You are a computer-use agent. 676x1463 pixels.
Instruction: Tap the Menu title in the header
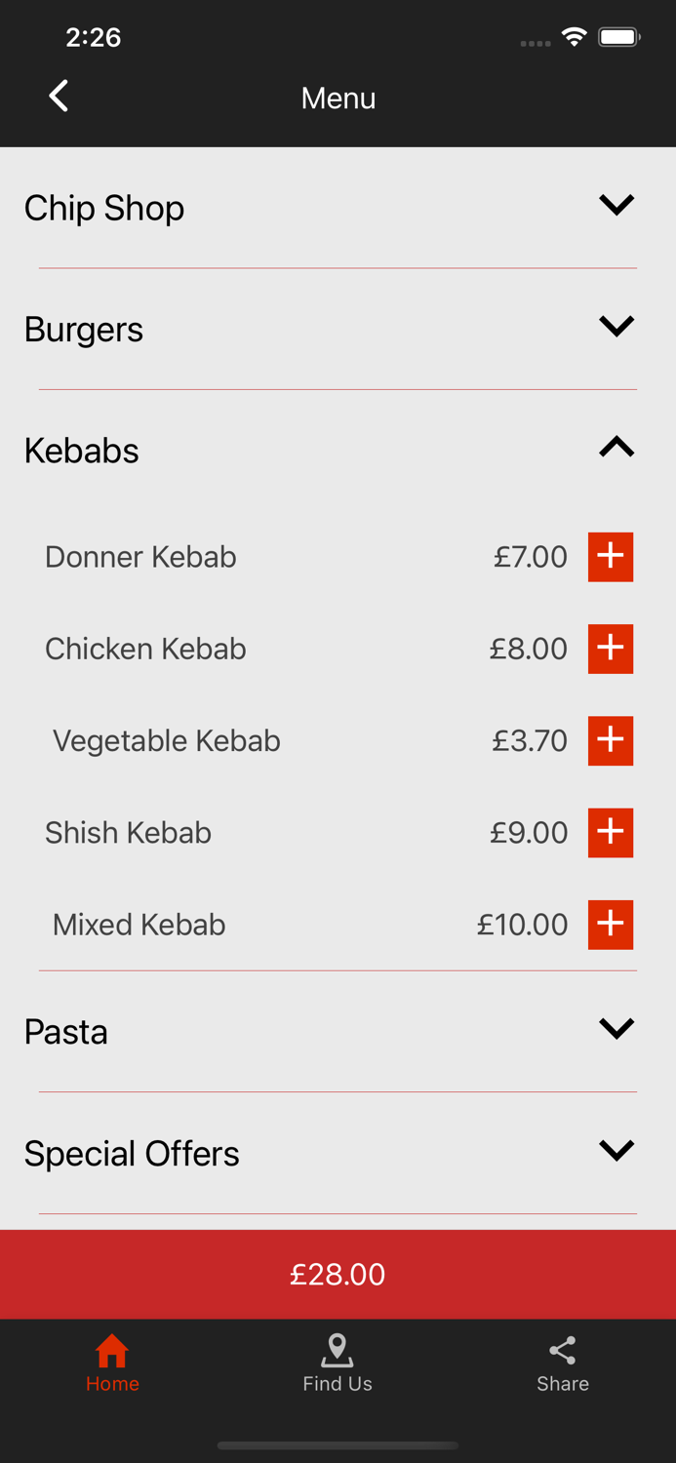click(338, 98)
